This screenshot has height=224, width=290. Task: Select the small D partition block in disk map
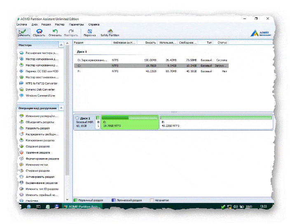98,122
